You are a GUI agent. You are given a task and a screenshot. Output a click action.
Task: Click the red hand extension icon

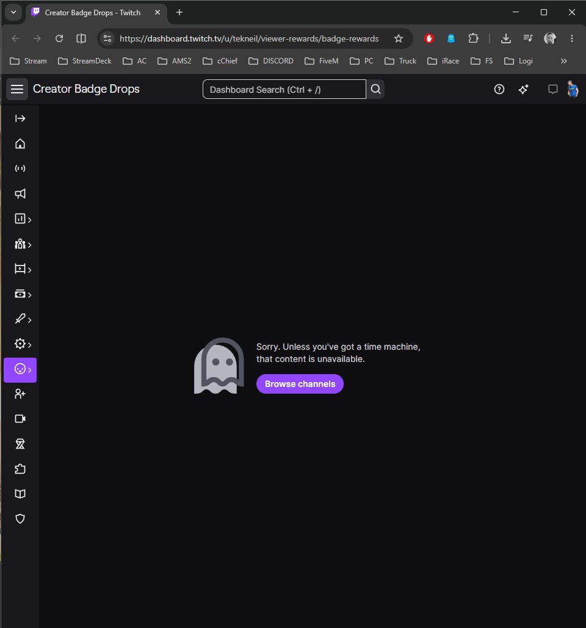tap(429, 38)
